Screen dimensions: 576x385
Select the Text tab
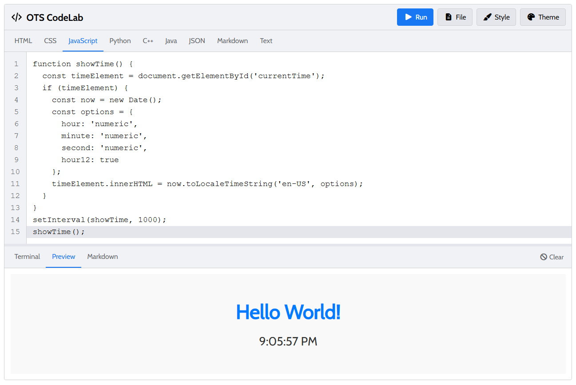pyautogui.click(x=266, y=41)
